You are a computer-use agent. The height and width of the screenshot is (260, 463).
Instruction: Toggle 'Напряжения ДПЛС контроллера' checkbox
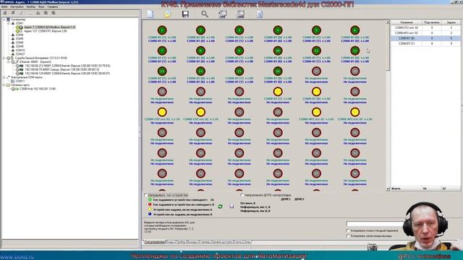[x=242, y=195]
